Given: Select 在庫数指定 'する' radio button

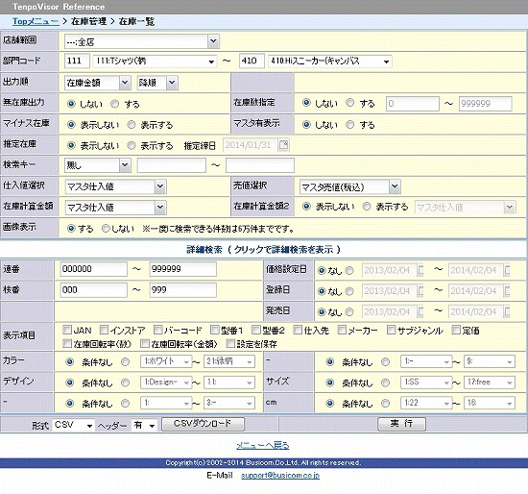Looking at the screenshot, I should 350,103.
